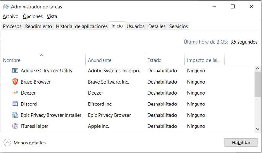Image resolution: width=262 pixels, height=153 pixels.
Task: Click the scrollbar down arrow
Action: pyautogui.click(x=258, y=129)
